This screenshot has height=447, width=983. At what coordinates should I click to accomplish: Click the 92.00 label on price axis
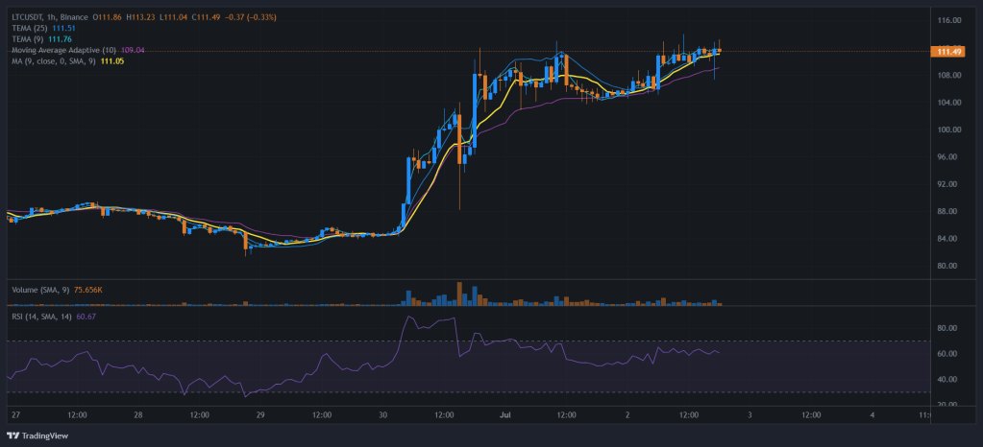(948, 184)
